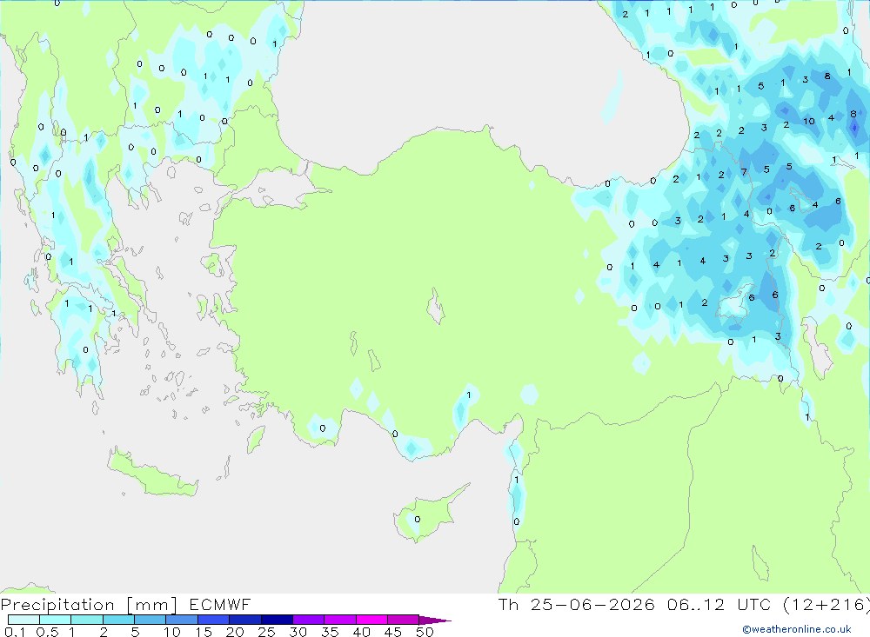The width and height of the screenshot is (870, 637).
Task: Click the 0.5–1 mm legend color swatch
Action: pyautogui.click(x=55, y=620)
